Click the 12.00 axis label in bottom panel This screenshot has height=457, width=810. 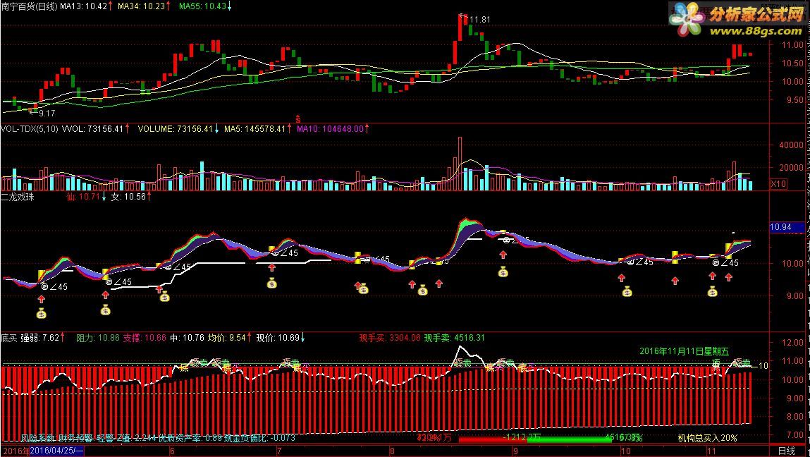coord(792,342)
